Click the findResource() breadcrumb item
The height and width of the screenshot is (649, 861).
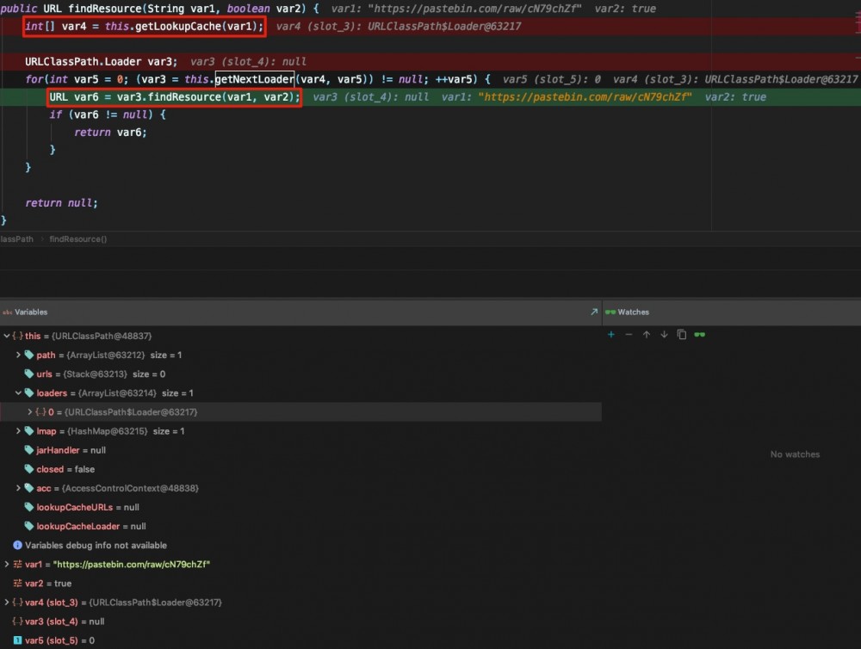coord(77,238)
